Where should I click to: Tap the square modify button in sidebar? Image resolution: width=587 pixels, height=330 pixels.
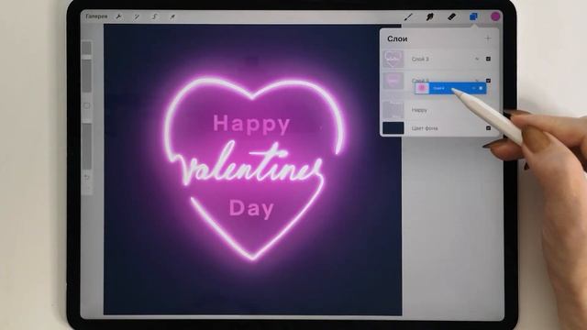tap(87, 106)
